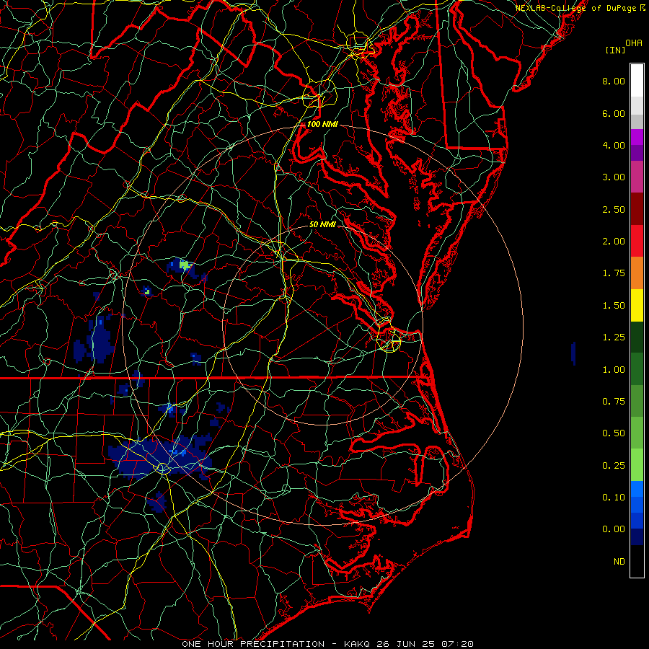Click the 8.00 scale label
Screen dimensions: 649x649
pos(614,81)
